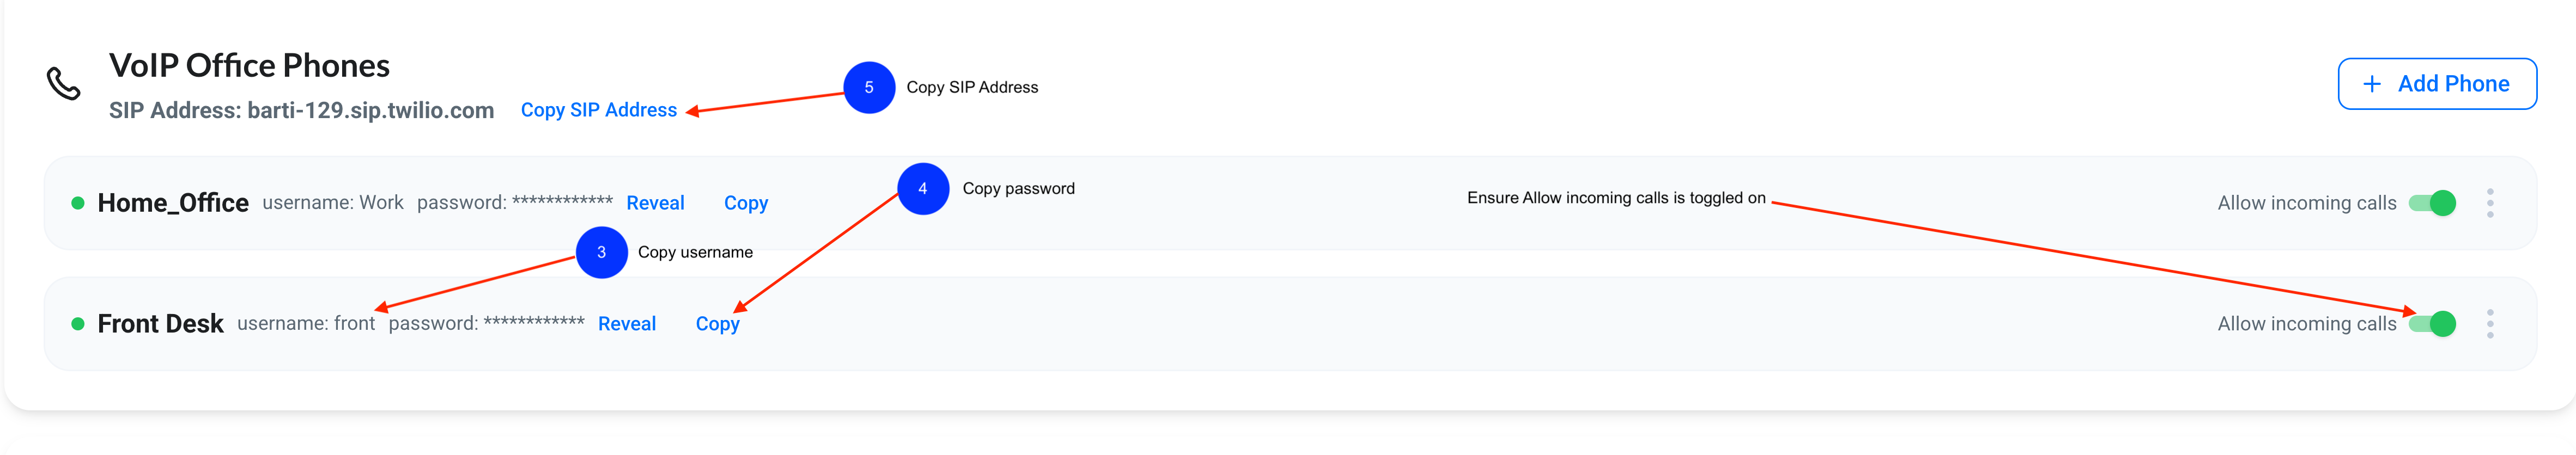The width and height of the screenshot is (2576, 455).
Task: Copy the Front Desk password
Action: coord(718,325)
